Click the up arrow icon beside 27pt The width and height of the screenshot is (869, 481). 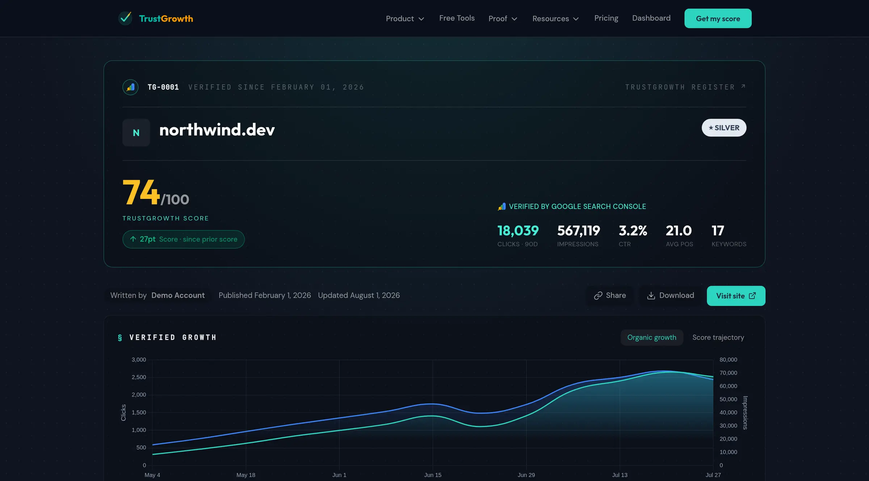[133, 239]
